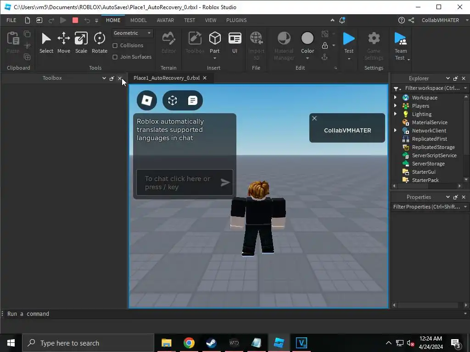This screenshot has width=470, height=352.
Task: Choose the Scale tool
Action: tap(81, 43)
